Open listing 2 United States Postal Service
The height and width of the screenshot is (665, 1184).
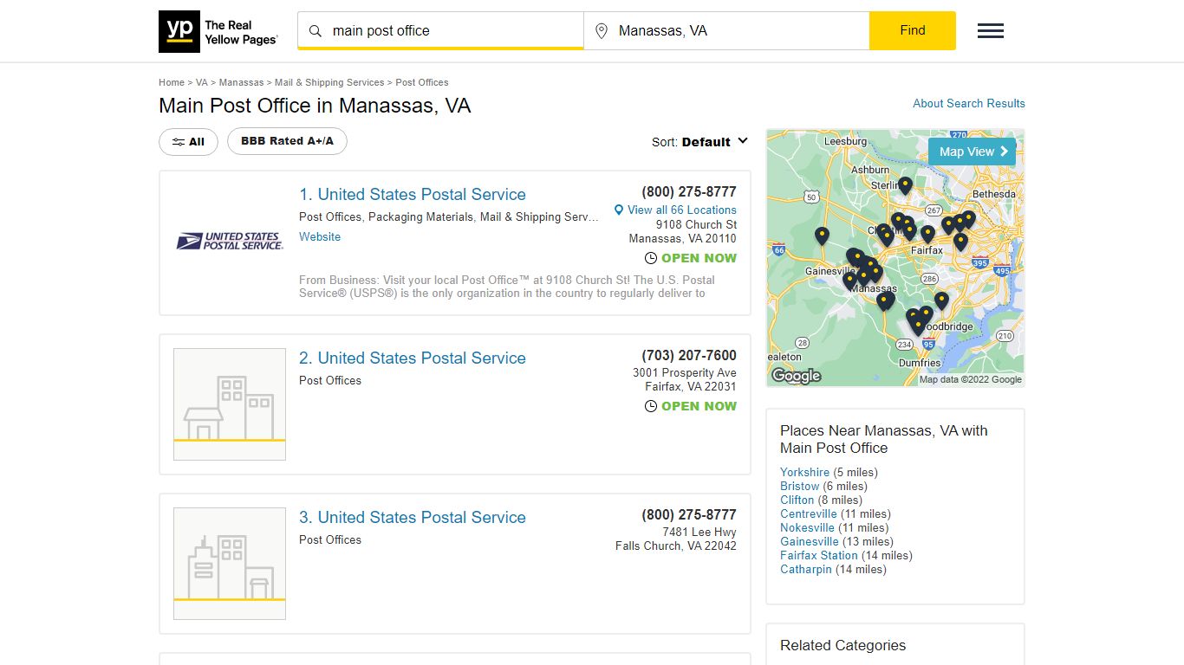(413, 358)
